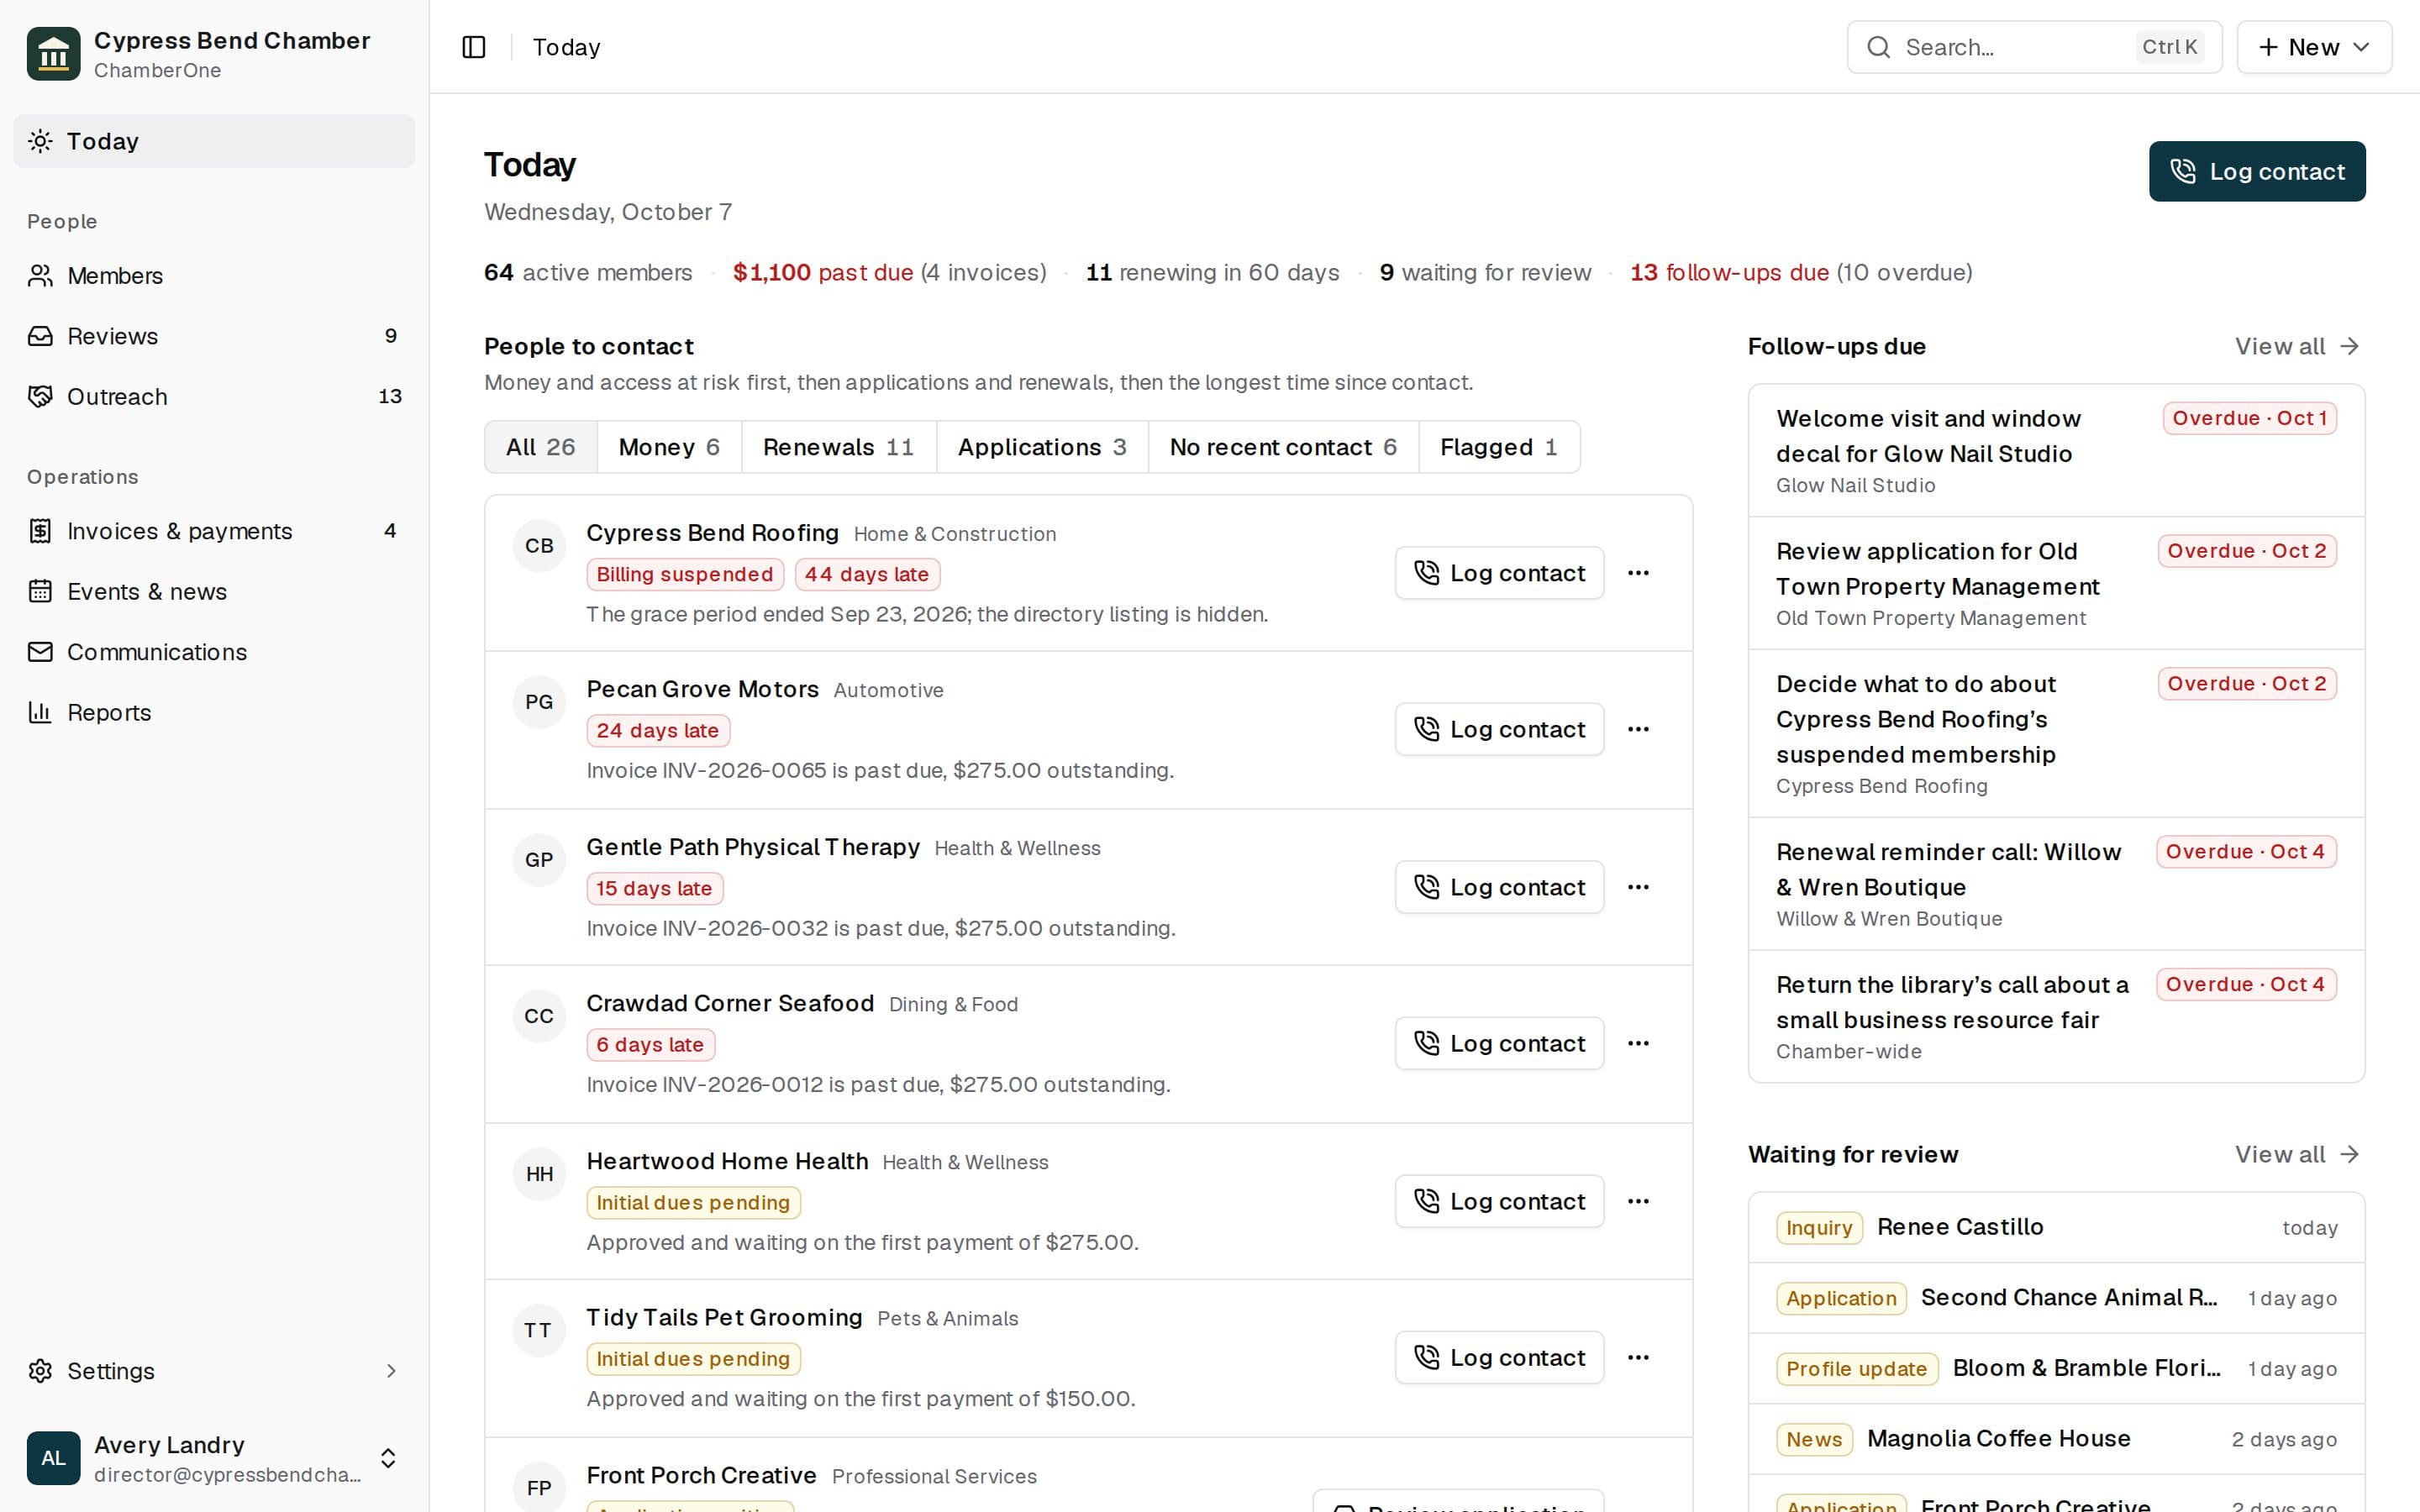Open more options for Heartwood Home Health
Screen dimensions: 2420x1512
coord(1638,1201)
